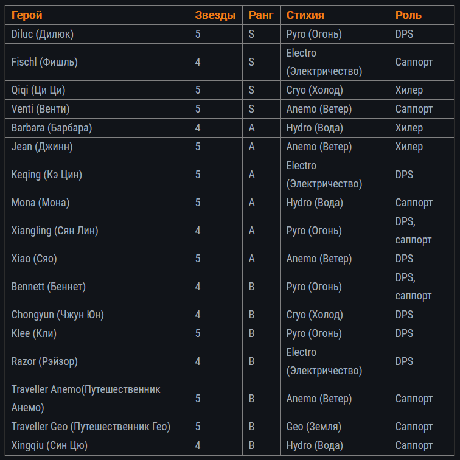Click the Ранг column header

[261, 15]
